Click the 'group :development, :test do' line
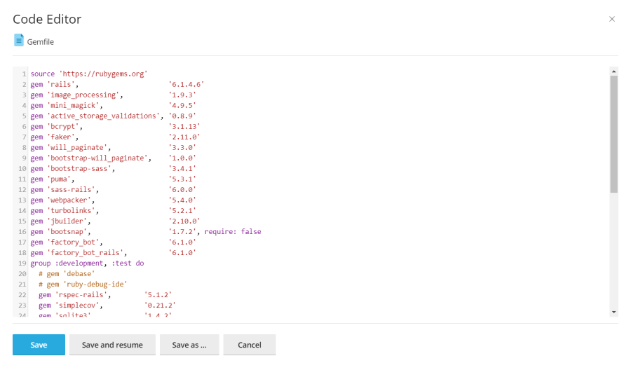The width and height of the screenshot is (631, 370). coord(87,263)
